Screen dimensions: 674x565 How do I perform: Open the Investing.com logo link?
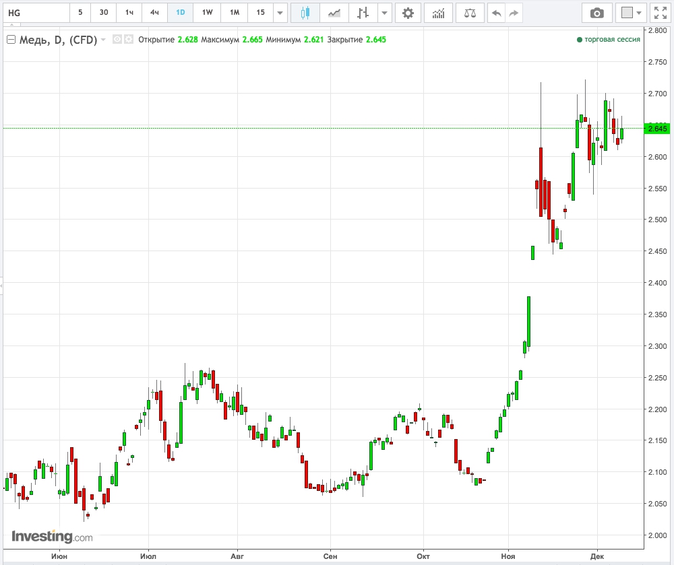[52, 537]
